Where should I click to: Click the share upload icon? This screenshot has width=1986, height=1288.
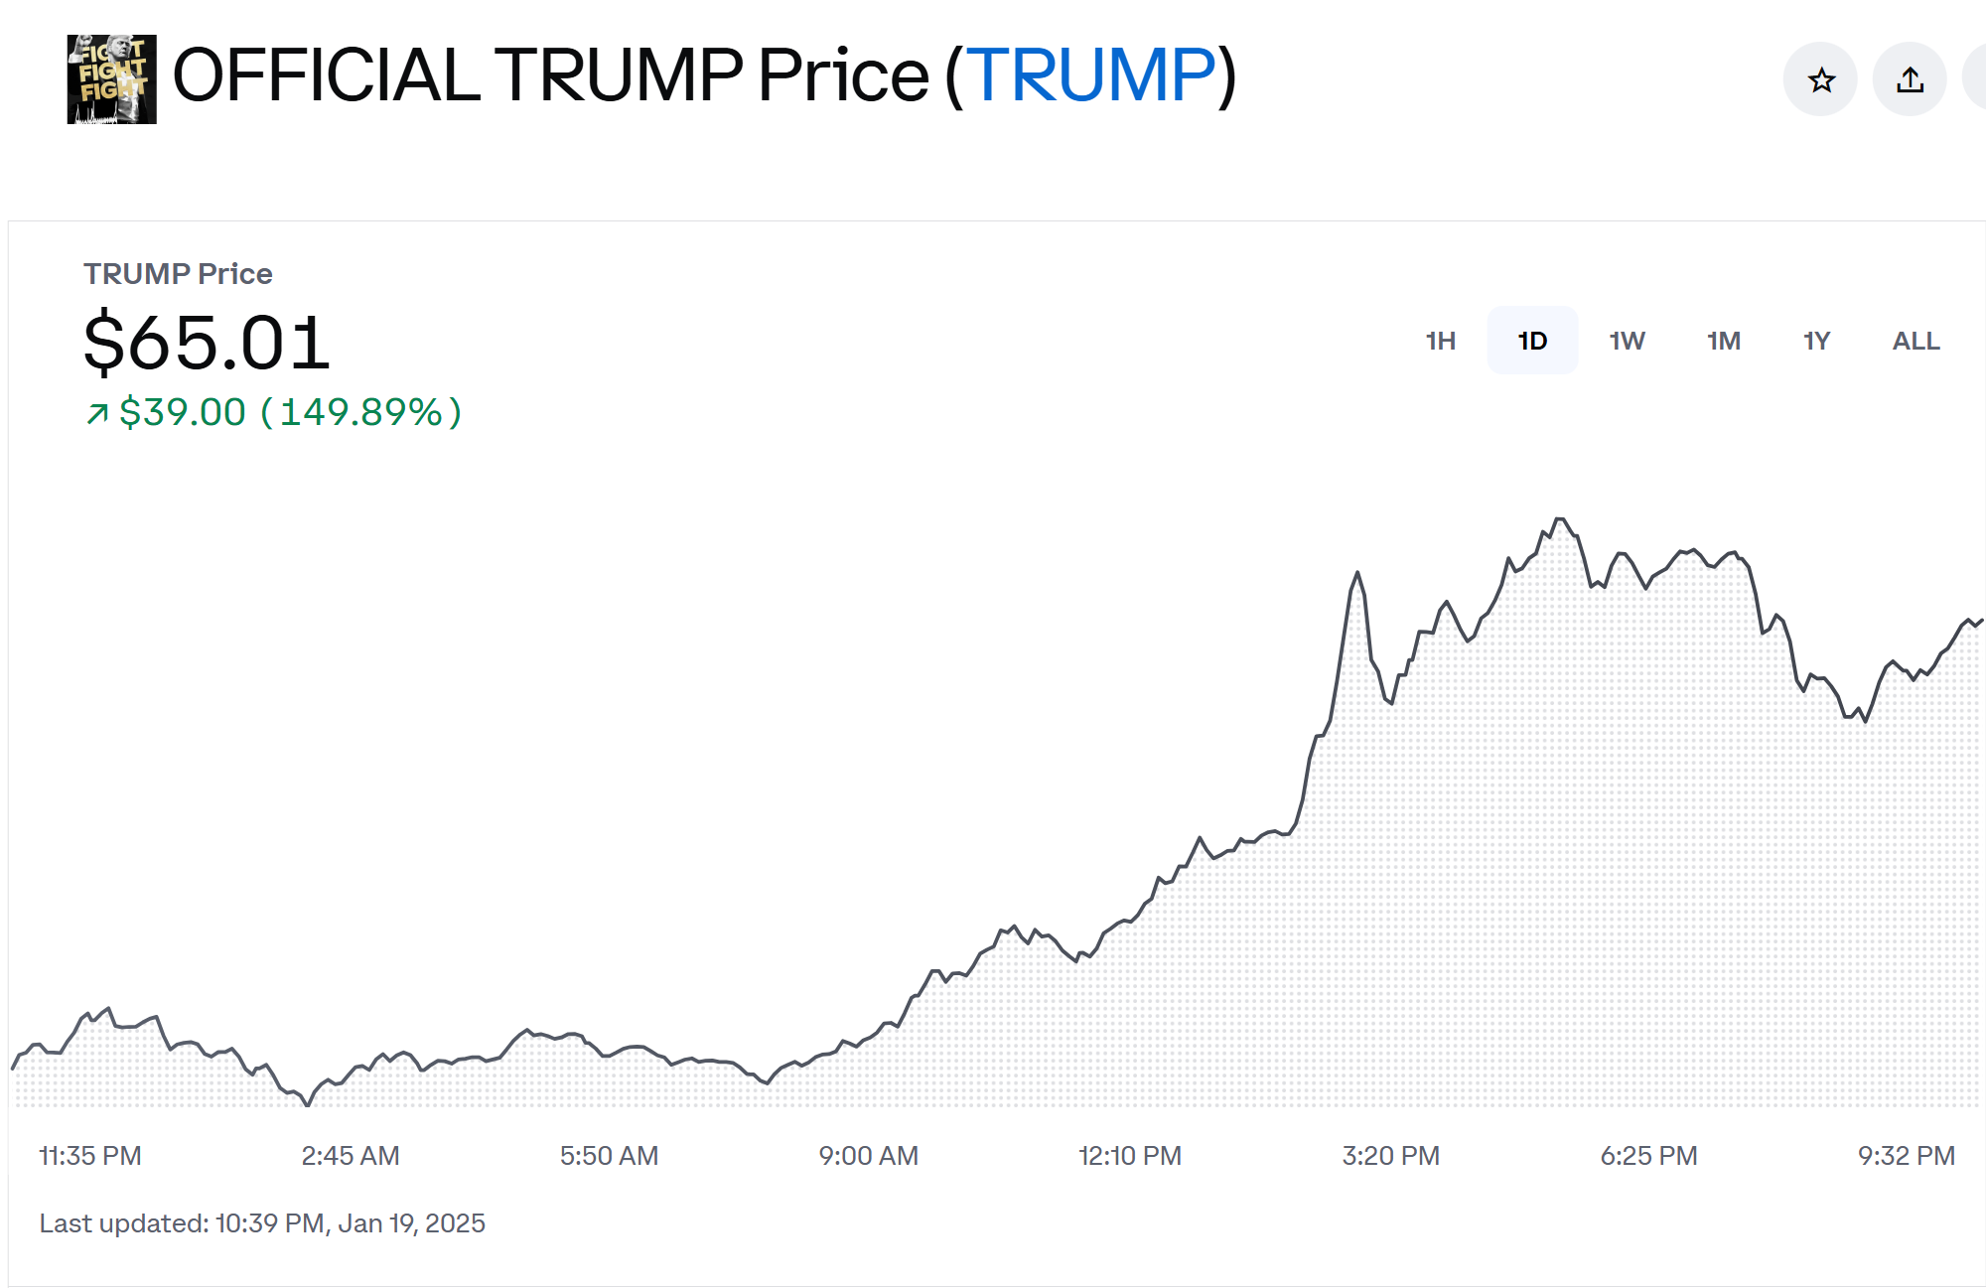[1910, 79]
